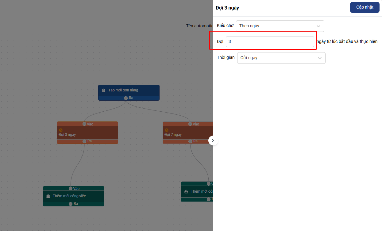This screenshot has width=382, height=231.
Task: Click the Ra output port of Đợi 3 ngày
Action: pos(84,141)
